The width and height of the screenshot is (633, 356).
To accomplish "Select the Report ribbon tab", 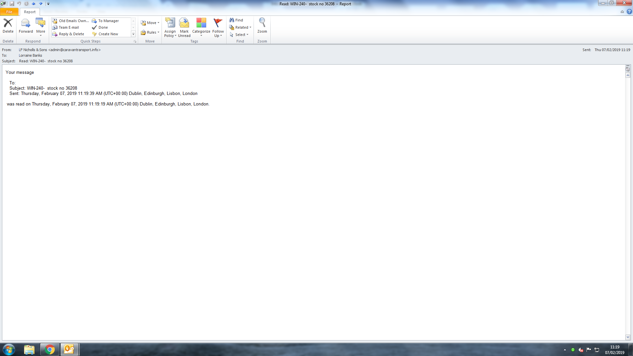I will 30,12.
